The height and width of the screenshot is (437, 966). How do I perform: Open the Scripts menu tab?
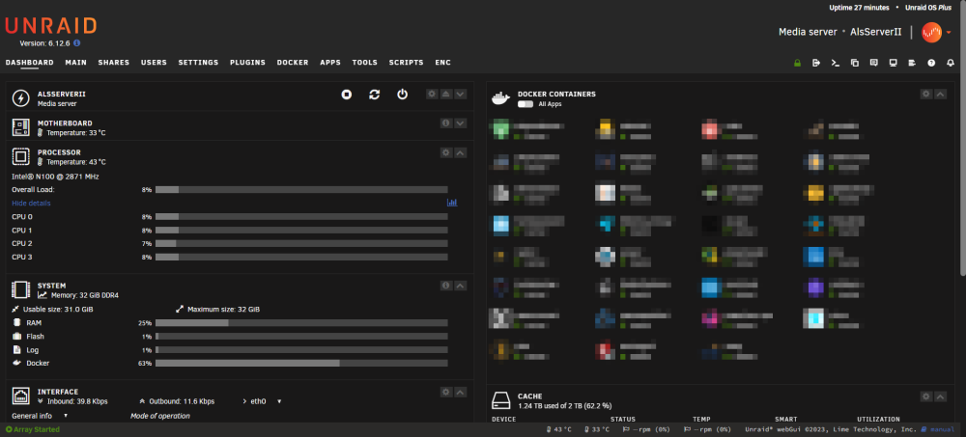[406, 63]
